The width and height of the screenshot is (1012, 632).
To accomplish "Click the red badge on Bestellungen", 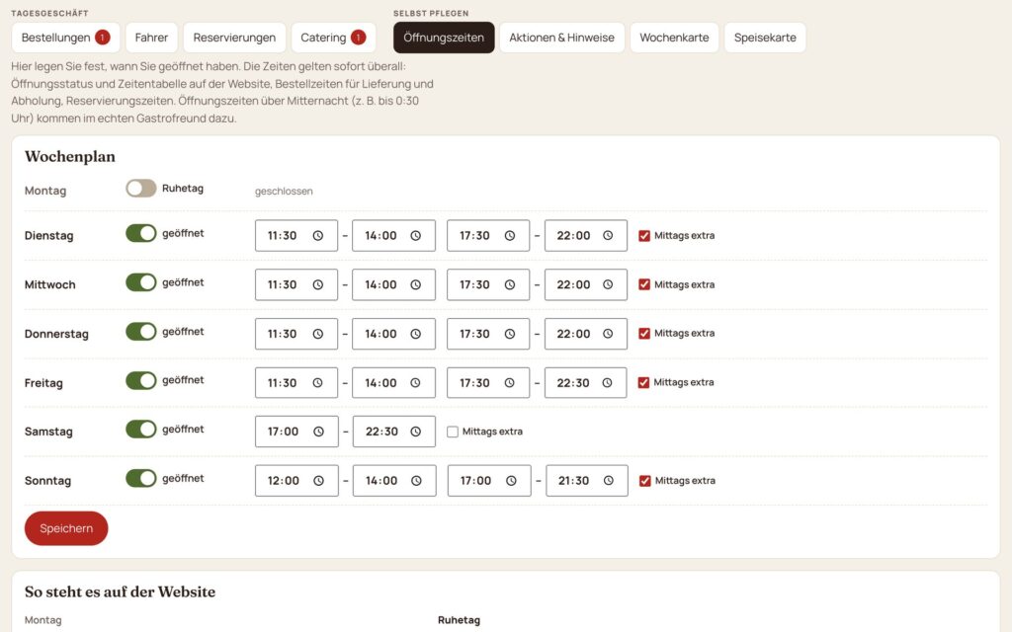I will 102,38.
